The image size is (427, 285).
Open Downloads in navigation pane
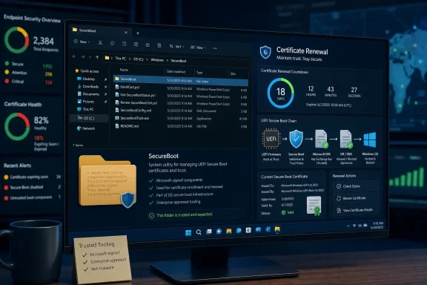pos(88,86)
